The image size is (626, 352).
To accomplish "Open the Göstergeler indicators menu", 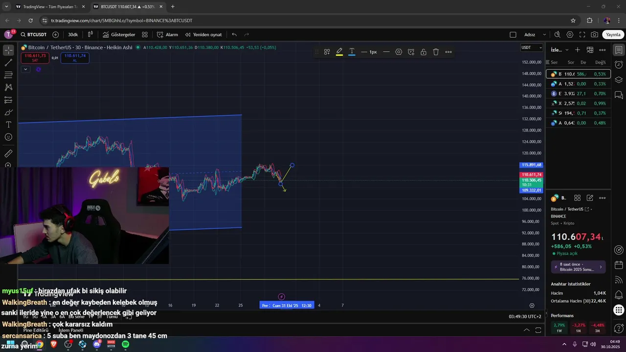I will [119, 35].
